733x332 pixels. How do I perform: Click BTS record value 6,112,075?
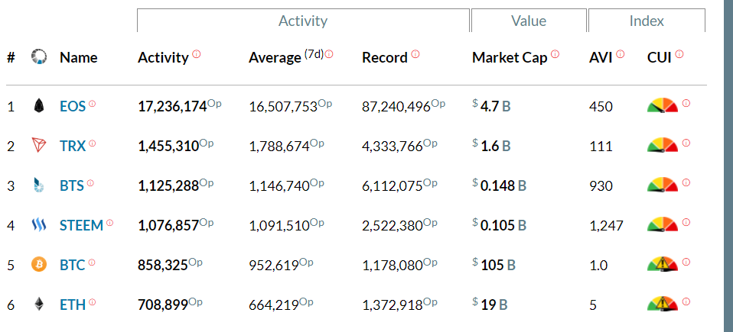(x=393, y=186)
